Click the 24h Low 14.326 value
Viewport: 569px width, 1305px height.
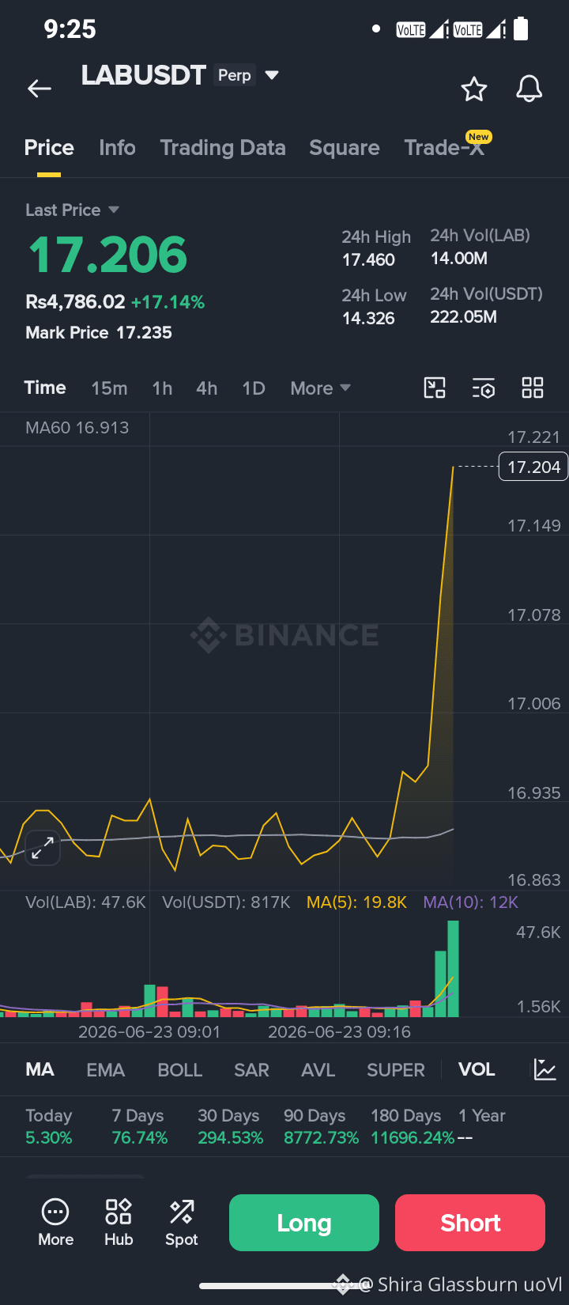[x=368, y=318]
